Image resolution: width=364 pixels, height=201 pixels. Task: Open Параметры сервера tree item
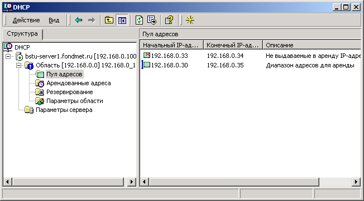(x=64, y=110)
